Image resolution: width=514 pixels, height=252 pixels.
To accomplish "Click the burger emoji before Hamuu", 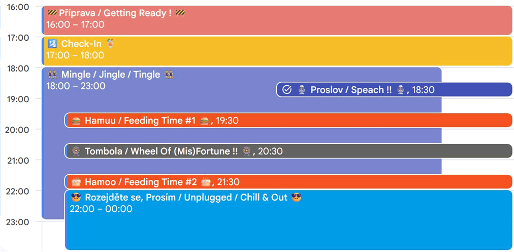I will (76, 121).
